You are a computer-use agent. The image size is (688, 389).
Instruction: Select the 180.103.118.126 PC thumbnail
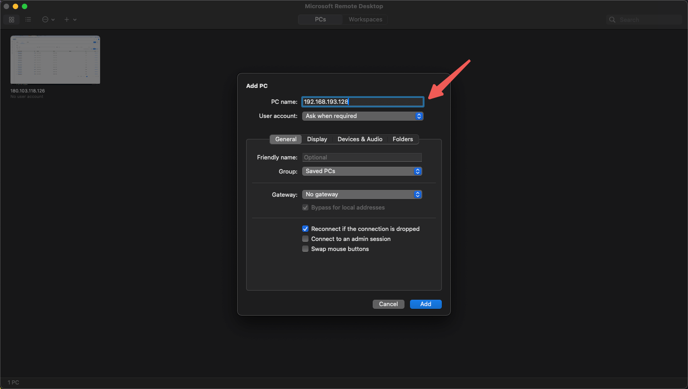[x=55, y=60]
